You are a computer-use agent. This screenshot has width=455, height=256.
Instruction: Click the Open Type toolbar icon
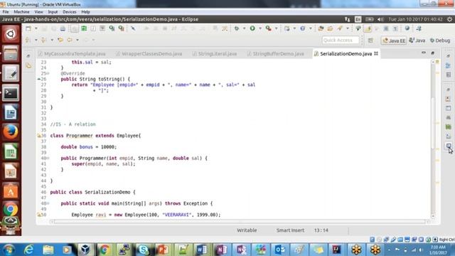pyautogui.click(x=321, y=28)
